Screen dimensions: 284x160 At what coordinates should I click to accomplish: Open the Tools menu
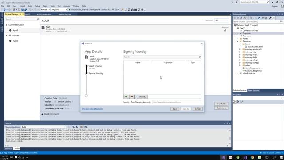52,6
